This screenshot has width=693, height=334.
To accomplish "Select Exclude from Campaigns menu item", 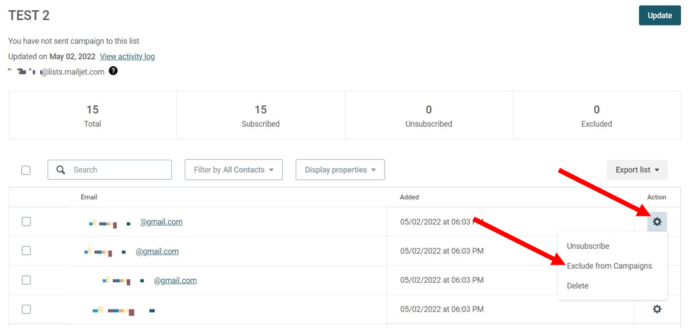I will (609, 266).
